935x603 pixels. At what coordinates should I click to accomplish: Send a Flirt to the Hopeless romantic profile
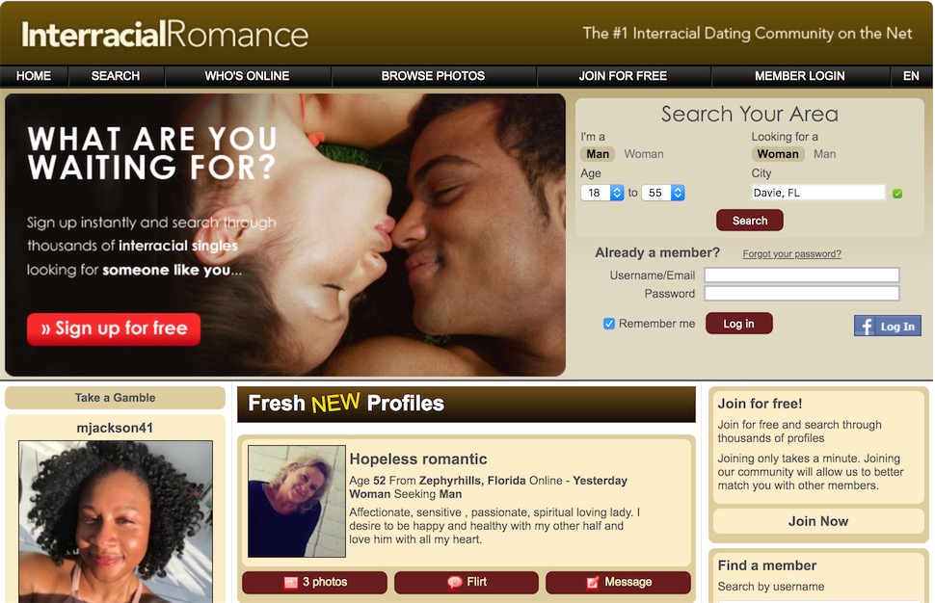[467, 582]
